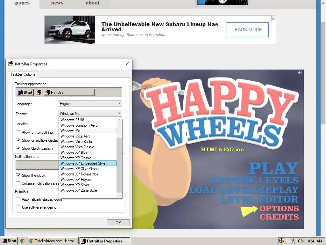
Task: Click BROWSE LEVELS in Happy Wheels
Action: pyautogui.click(x=255, y=181)
